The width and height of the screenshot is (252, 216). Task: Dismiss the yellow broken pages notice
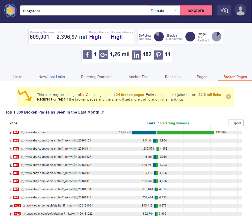click(x=228, y=96)
